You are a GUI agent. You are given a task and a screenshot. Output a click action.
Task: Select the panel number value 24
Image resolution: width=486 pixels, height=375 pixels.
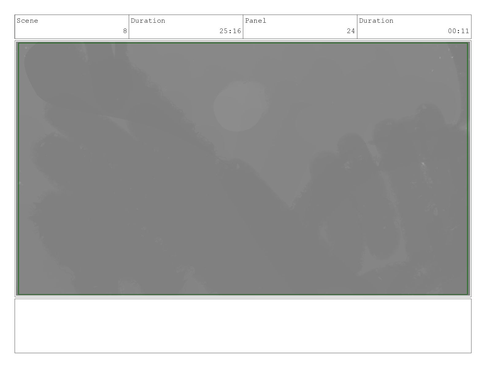click(x=351, y=31)
